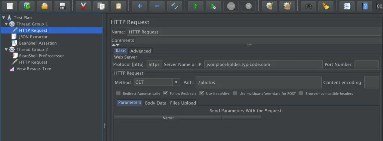Click Server Name or IP field
The width and height of the screenshot is (383, 141).
264,64
